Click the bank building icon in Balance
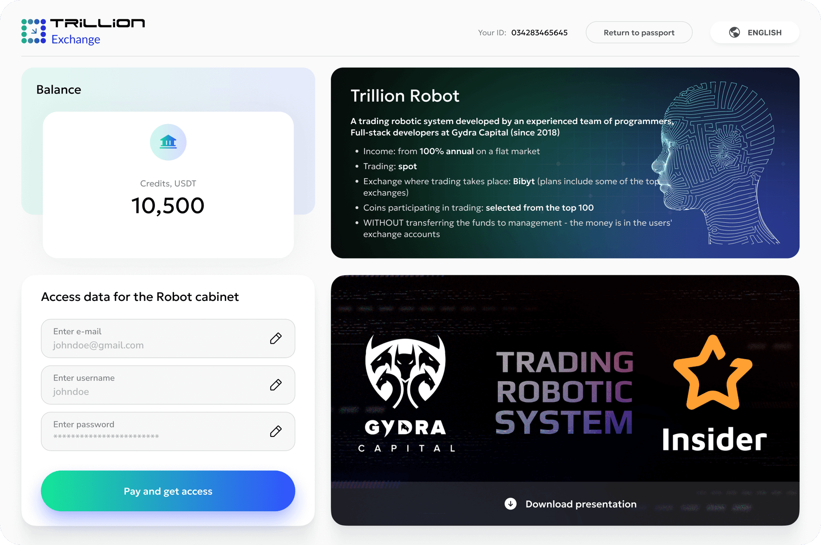The width and height of the screenshot is (821, 545). click(168, 142)
